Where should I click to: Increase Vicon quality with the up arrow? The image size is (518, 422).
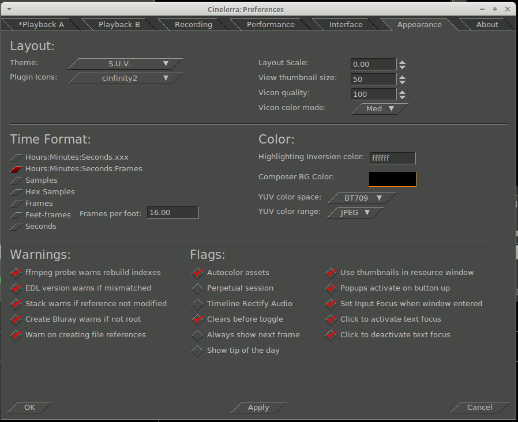tap(403, 92)
